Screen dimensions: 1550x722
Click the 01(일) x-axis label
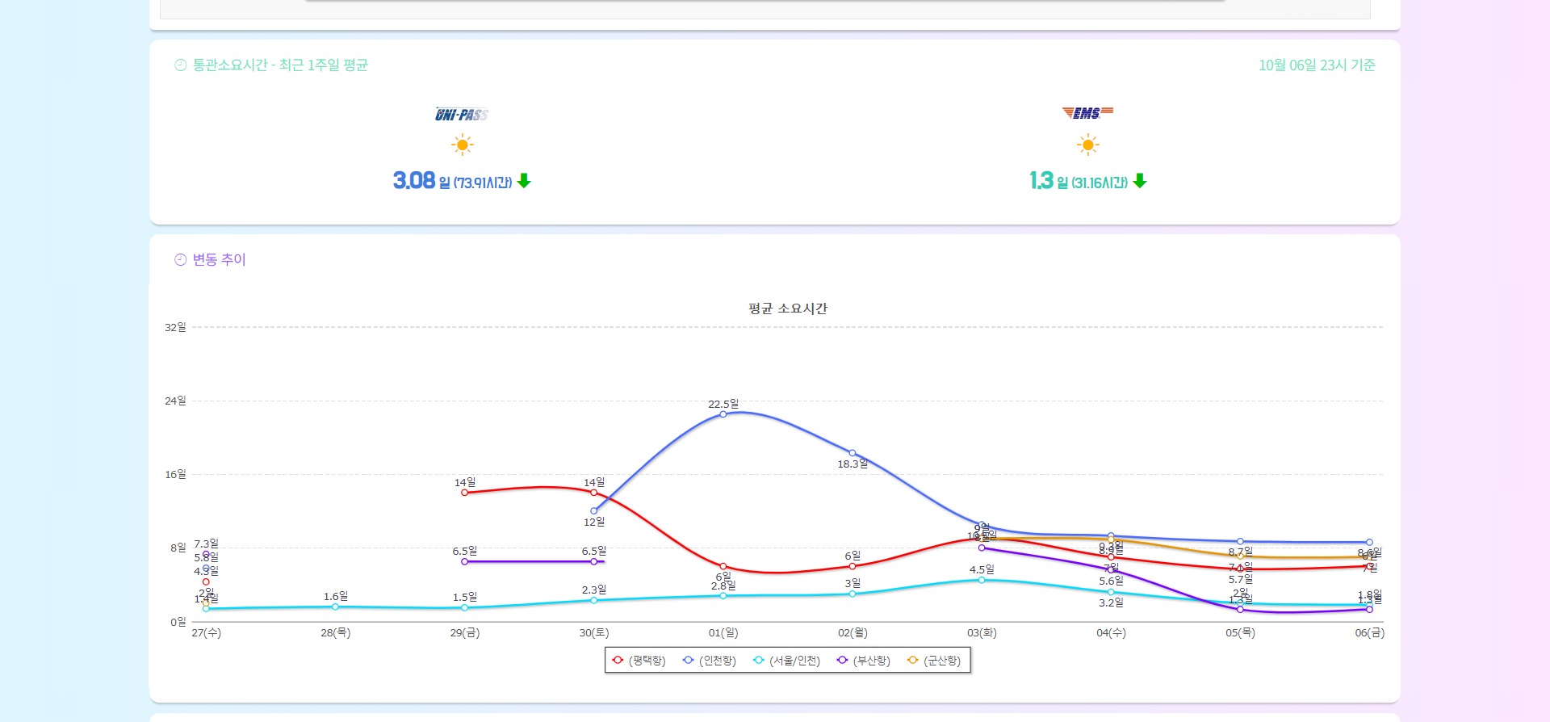click(723, 632)
